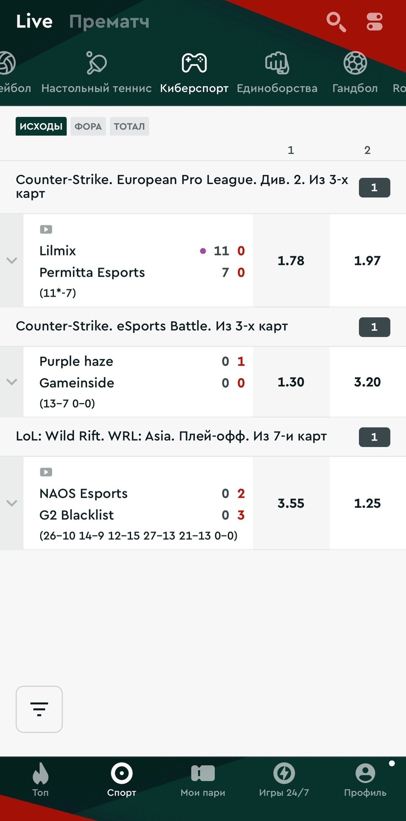Switch to the ФОРА market filter
Image resolution: width=406 pixels, height=821 pixels.
(88, 127)
